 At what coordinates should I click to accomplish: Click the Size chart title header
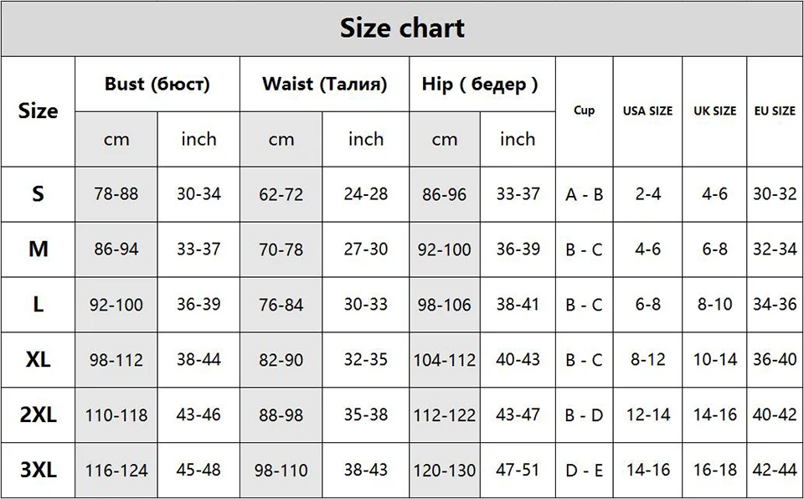(402, 28)
